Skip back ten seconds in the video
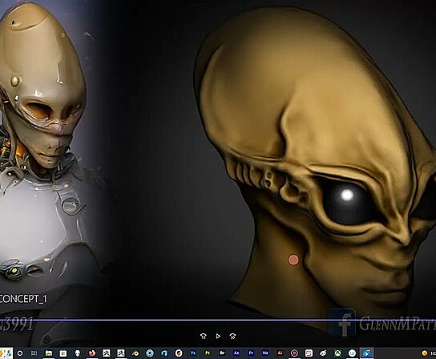The width and height of the screenshot is (436, 359). click(x=204, y=337)
